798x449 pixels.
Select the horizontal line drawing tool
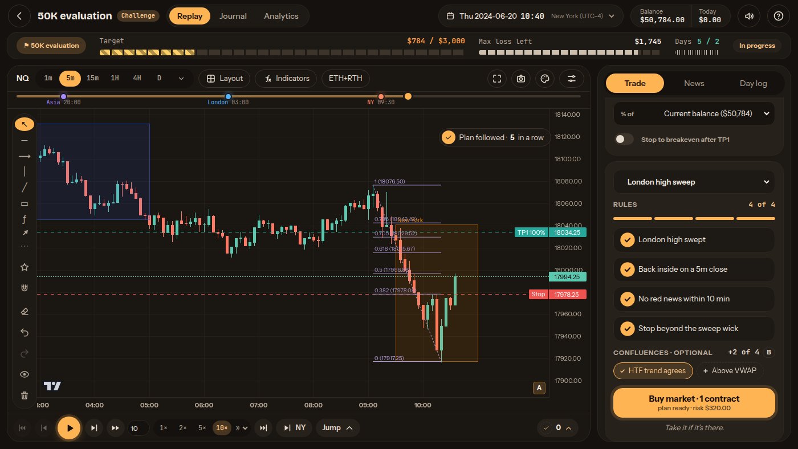click(x=24, y=140)
